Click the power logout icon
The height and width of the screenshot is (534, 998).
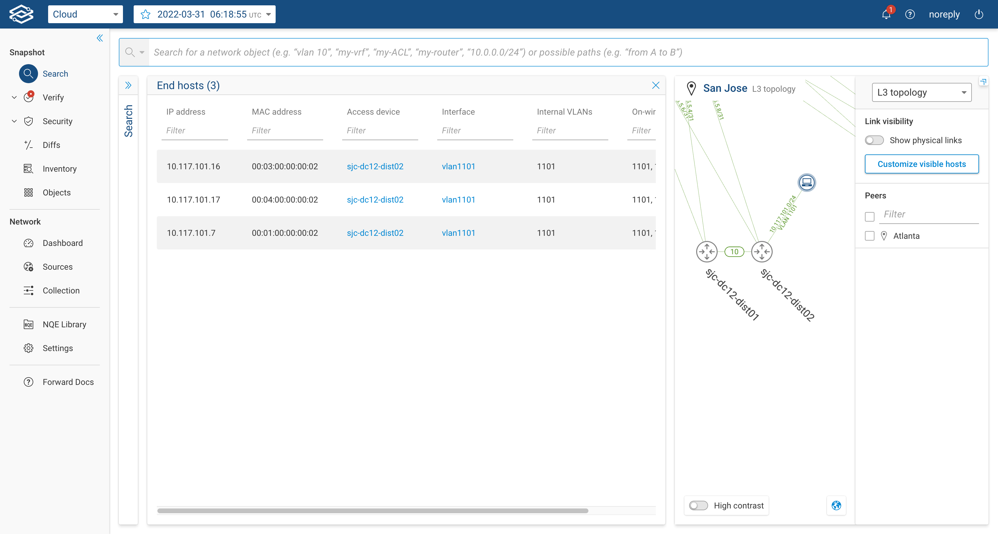[x=979, y=14]
